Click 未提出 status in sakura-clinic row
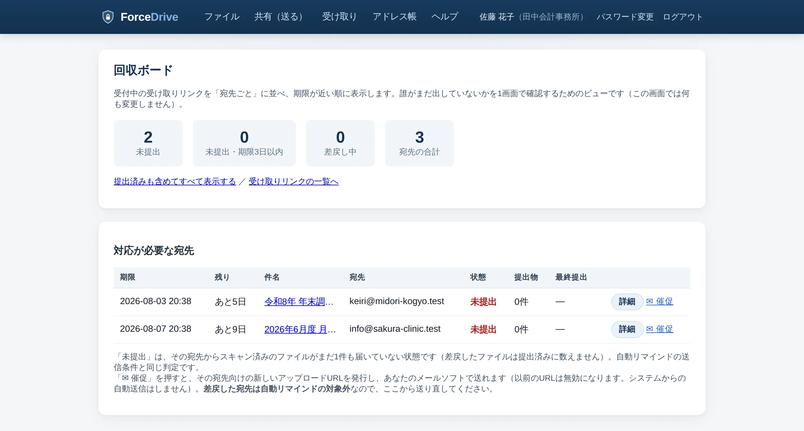The image size is (804, 431). [x=483, y=330]
